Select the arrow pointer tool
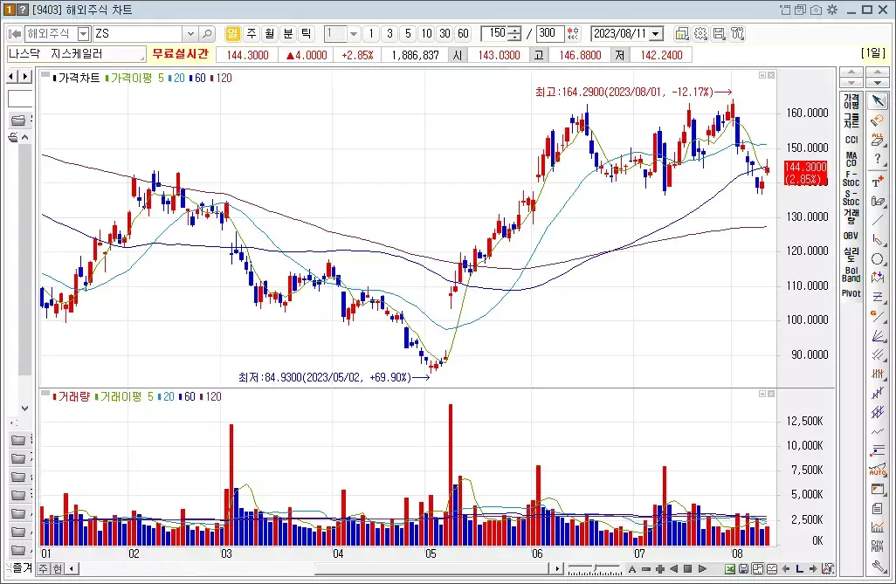Image resolution: width=896 pixels, height=584 pixels. (x=877, y=102)
